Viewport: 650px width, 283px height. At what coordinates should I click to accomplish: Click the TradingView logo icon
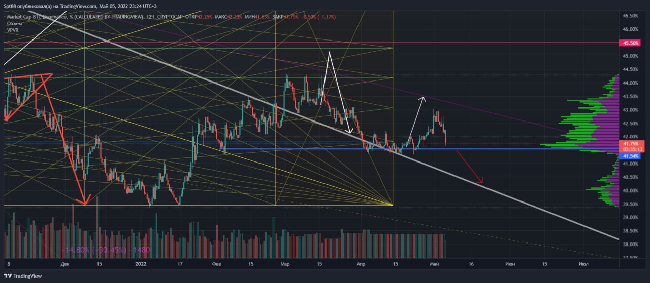(7, 276)
